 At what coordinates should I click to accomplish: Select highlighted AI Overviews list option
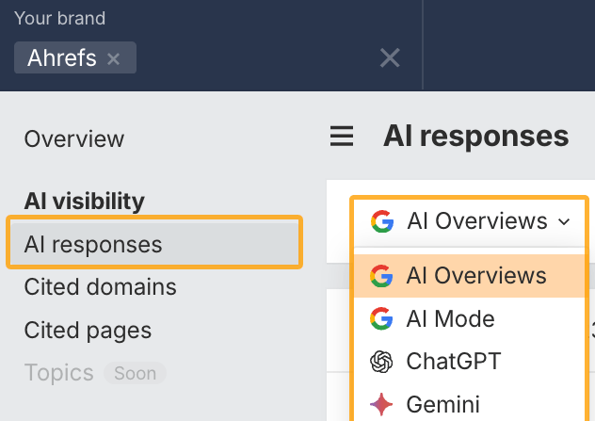475,276
